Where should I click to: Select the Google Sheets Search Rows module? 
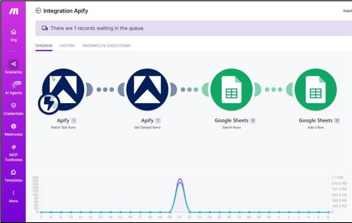[x=231, y=89]
